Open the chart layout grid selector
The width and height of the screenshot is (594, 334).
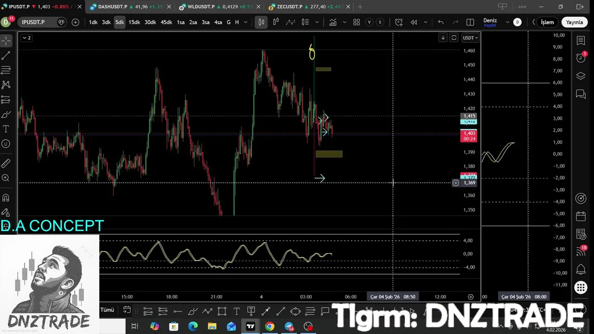click(x=356, y=22)
